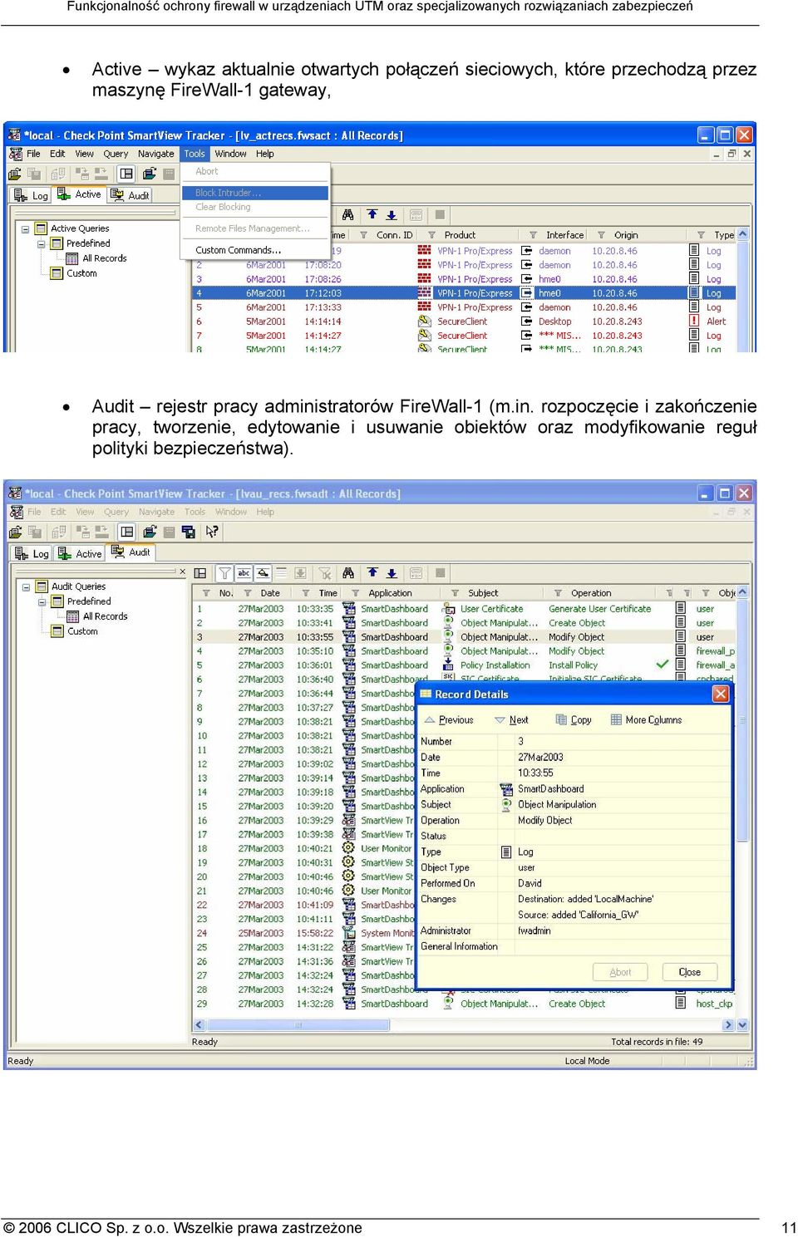Click the SmartDashboard icon in audit row 1
This screenshot has width=798, height=1237.
[x=349, y=609]
